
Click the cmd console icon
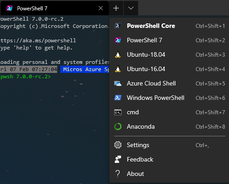(x=118, y=112)
